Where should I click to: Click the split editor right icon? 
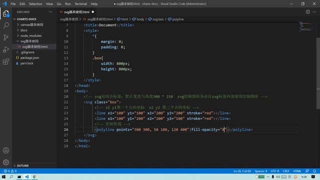[x=307, y=12]
